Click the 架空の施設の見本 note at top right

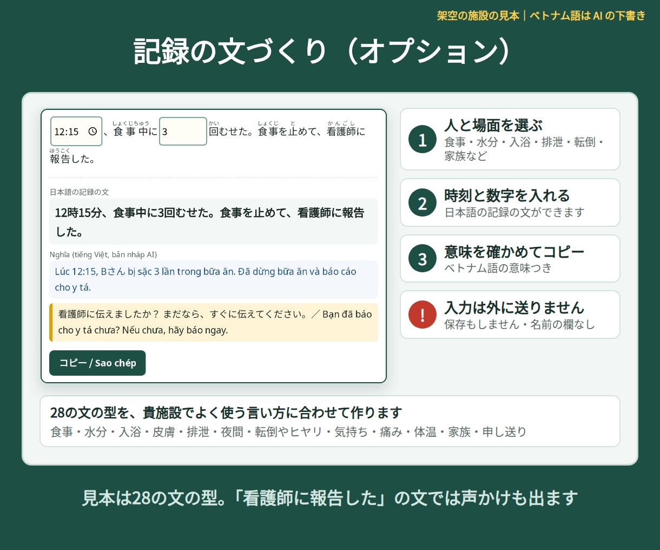pyautogui.click(x=541, y=16)
